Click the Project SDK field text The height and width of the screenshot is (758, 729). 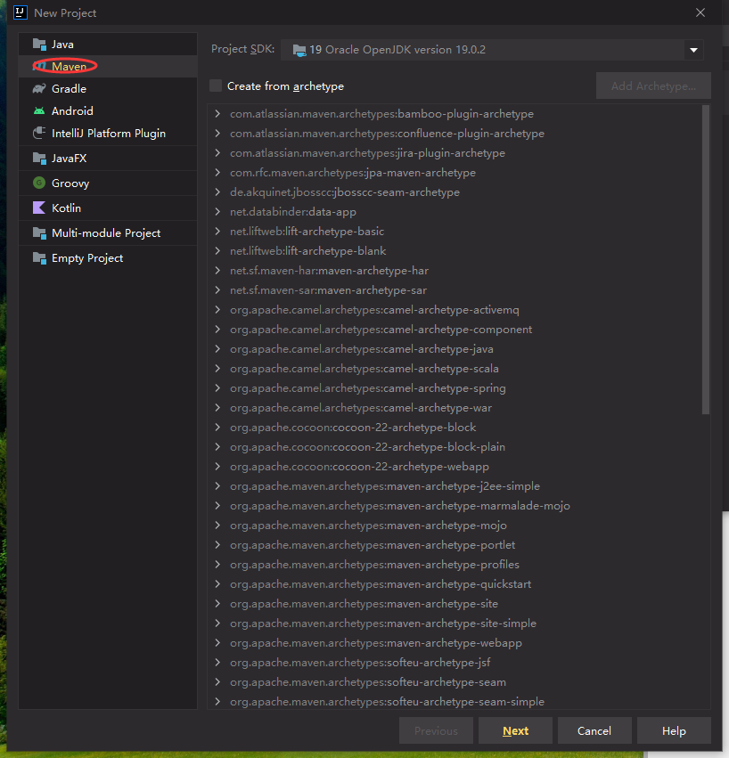tap(397, 50)
